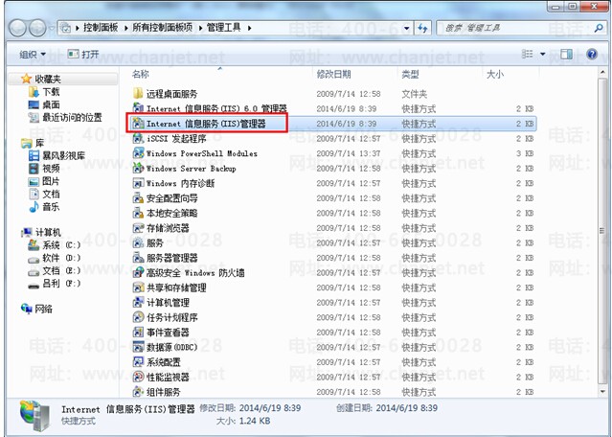Go forward with the forward arrow
Screen dimensions: 612x437
[x=37, y=28]
